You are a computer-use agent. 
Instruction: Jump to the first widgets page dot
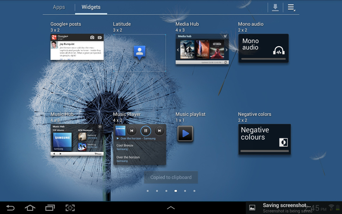(x=148, y=191)
